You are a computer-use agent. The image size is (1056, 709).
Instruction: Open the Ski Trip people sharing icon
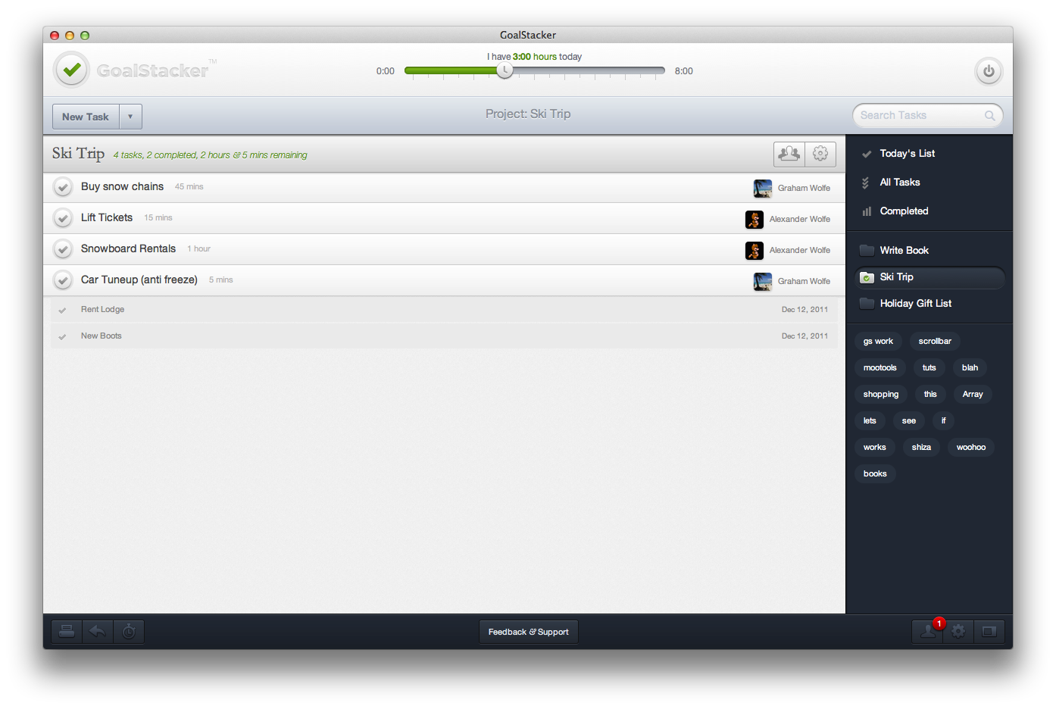coord(789,154)
